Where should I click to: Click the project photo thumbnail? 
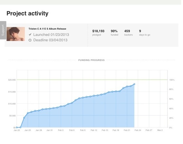pyautogui.click(x=16, y=34)
